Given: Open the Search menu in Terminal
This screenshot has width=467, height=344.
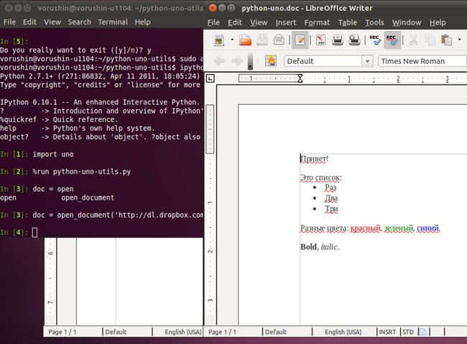Looking at the screenshot, I should tap(79, 22).
